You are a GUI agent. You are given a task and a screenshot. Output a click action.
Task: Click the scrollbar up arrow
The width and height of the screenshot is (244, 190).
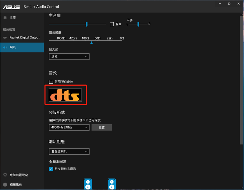tap(241, 14)
